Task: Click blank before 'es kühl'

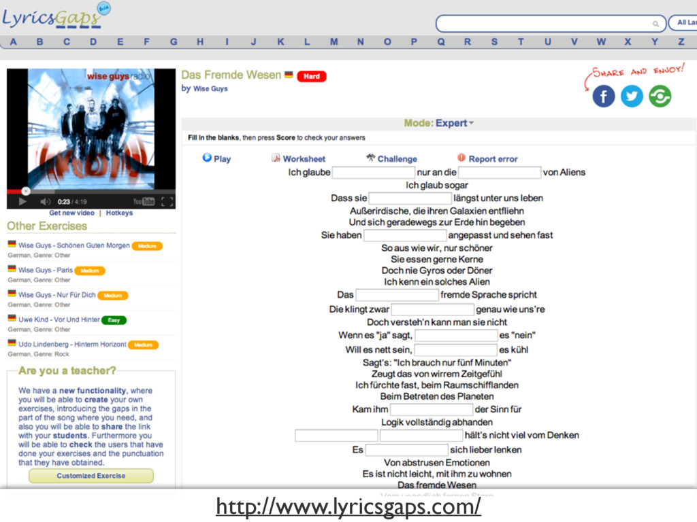Action: 455,350
